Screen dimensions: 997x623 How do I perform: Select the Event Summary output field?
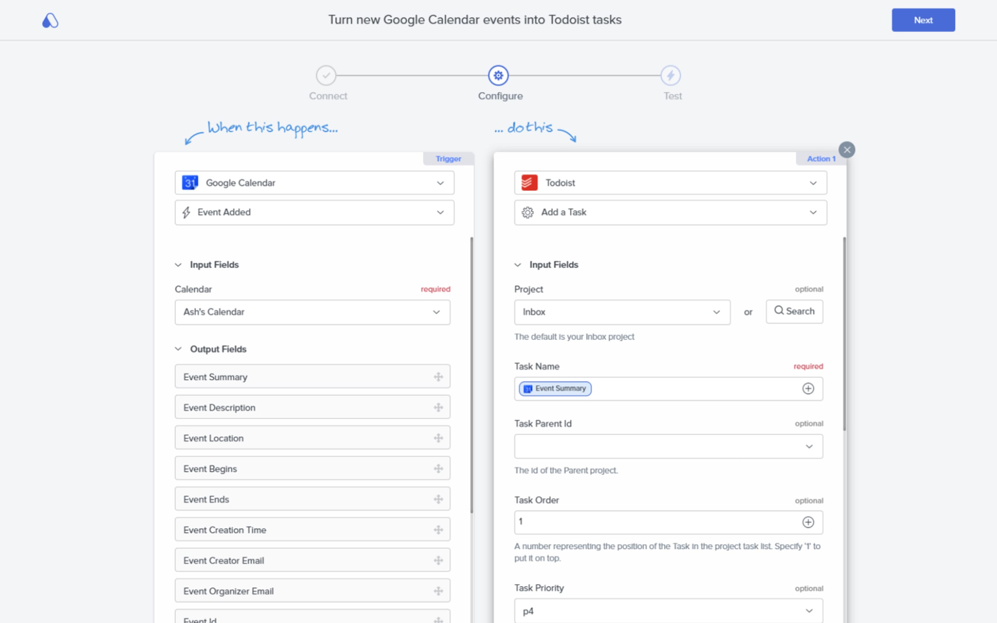tap(312, 376)
